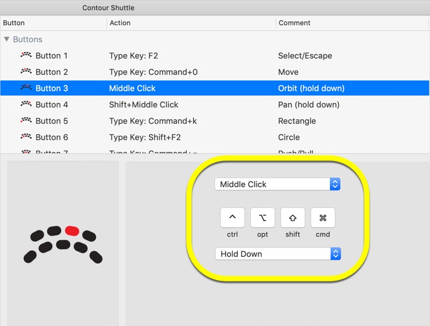430x326 pixels.
Task: Select the Button 5 row label
Action: 52,121
